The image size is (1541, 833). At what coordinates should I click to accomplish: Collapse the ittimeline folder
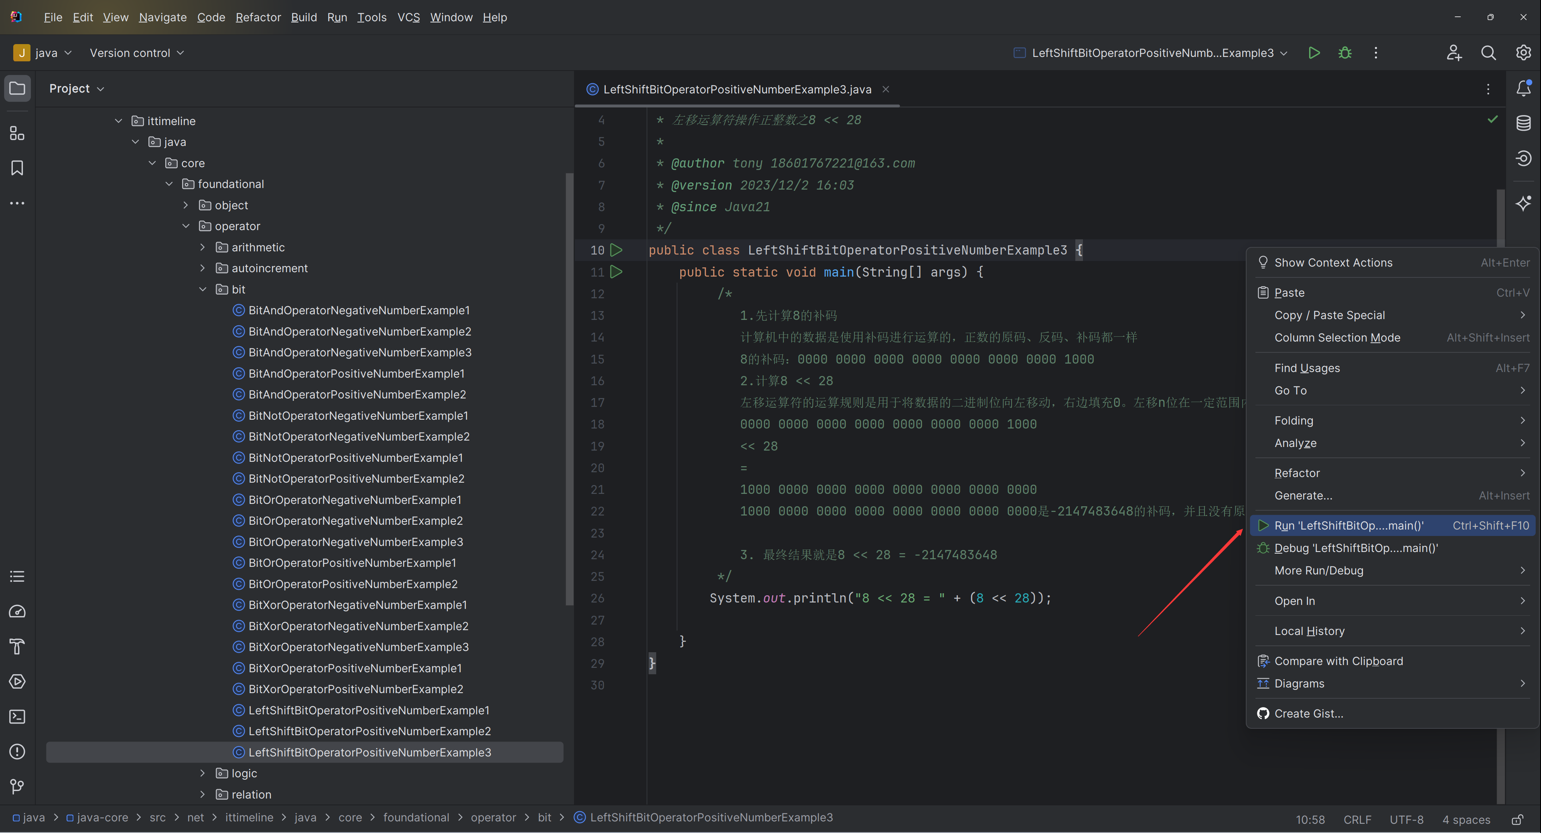(118, 121)
